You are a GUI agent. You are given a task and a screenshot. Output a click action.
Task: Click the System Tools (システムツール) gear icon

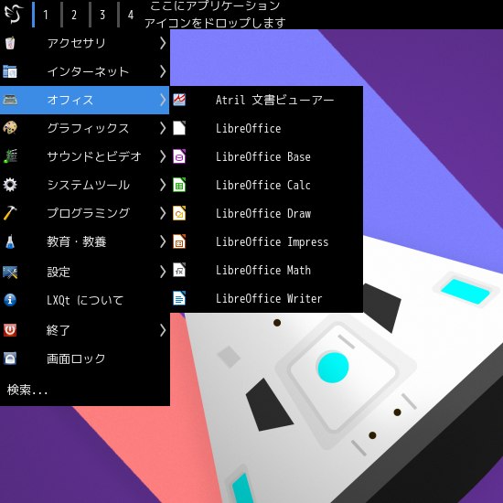point(10,185)
